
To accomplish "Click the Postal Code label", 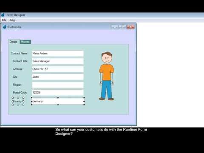I will tap(20, 93).
